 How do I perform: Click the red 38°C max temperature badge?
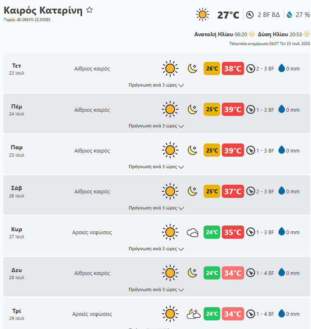coord(233,68)
